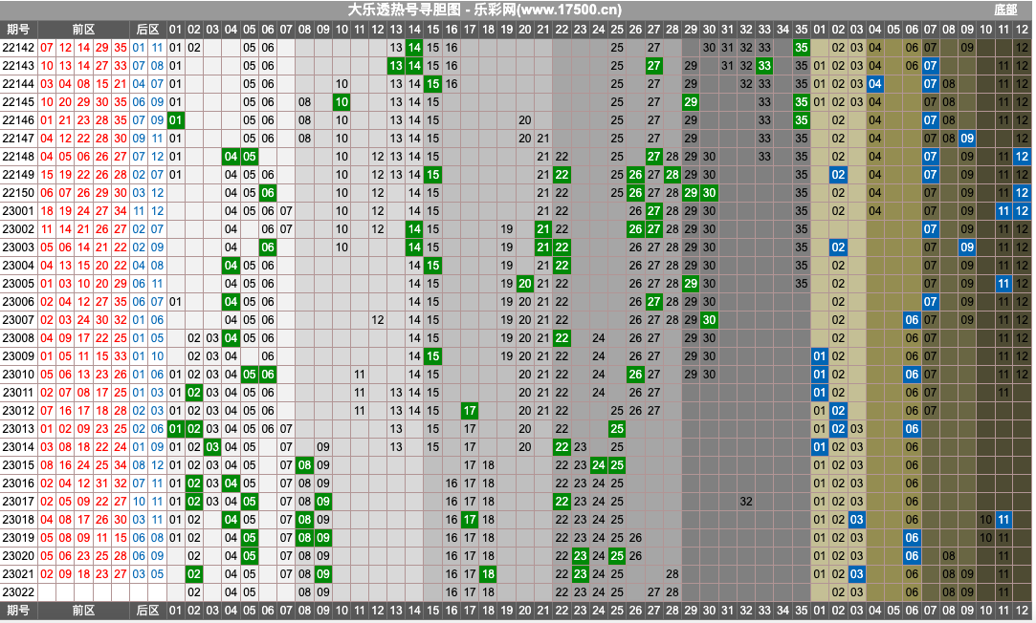Viewport: 1036px width, 623px height.
Task: Click unhighlighted 32 in row 23017
Action: 746,502
